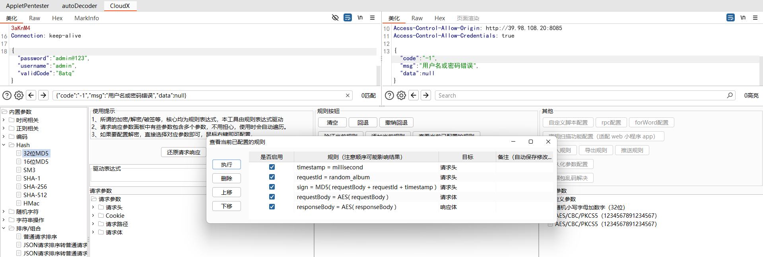Click the 执行 button in rules dialog

[x=226, y=165]
